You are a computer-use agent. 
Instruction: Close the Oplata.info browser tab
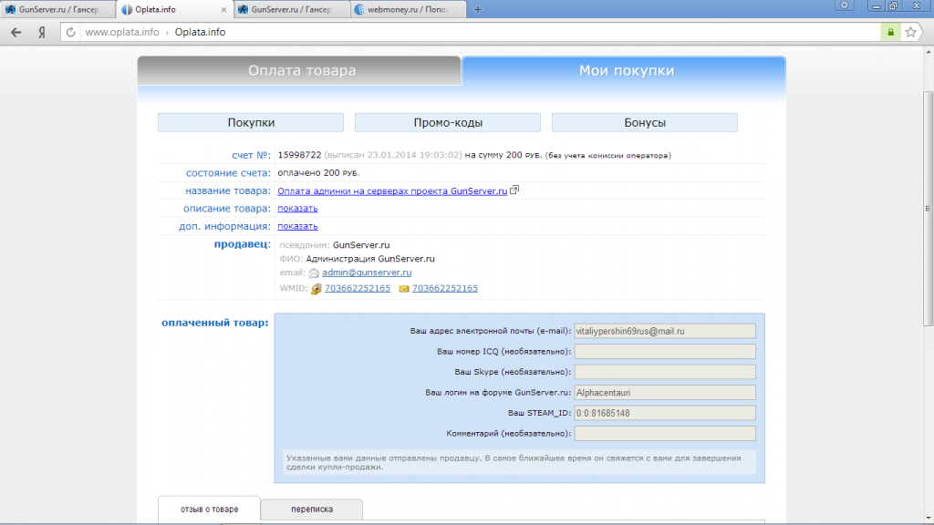pos(222,9)
